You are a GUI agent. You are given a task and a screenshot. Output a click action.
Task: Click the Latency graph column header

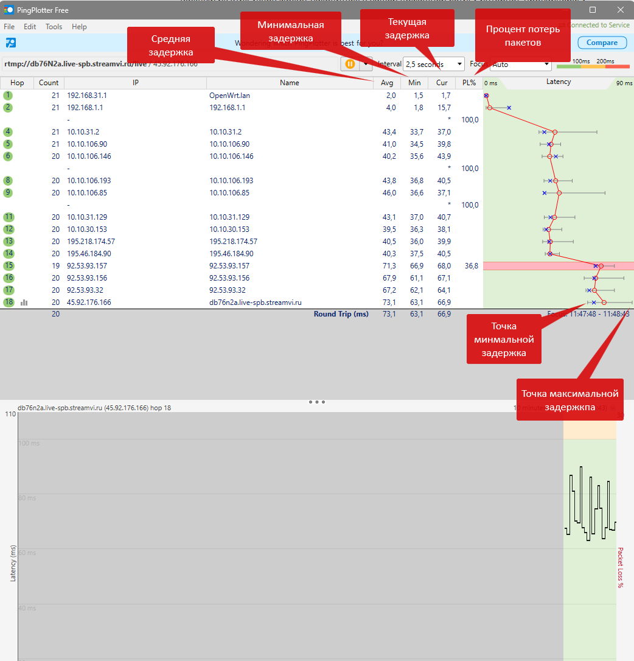point(558,82)
